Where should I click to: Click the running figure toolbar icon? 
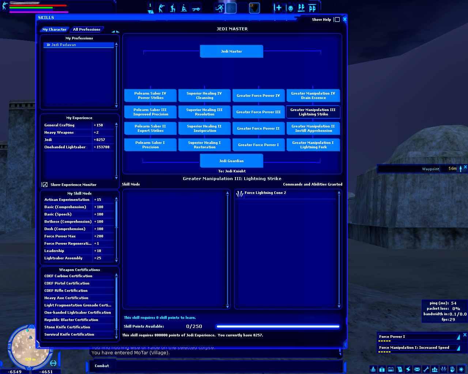[x=219, y=8]
